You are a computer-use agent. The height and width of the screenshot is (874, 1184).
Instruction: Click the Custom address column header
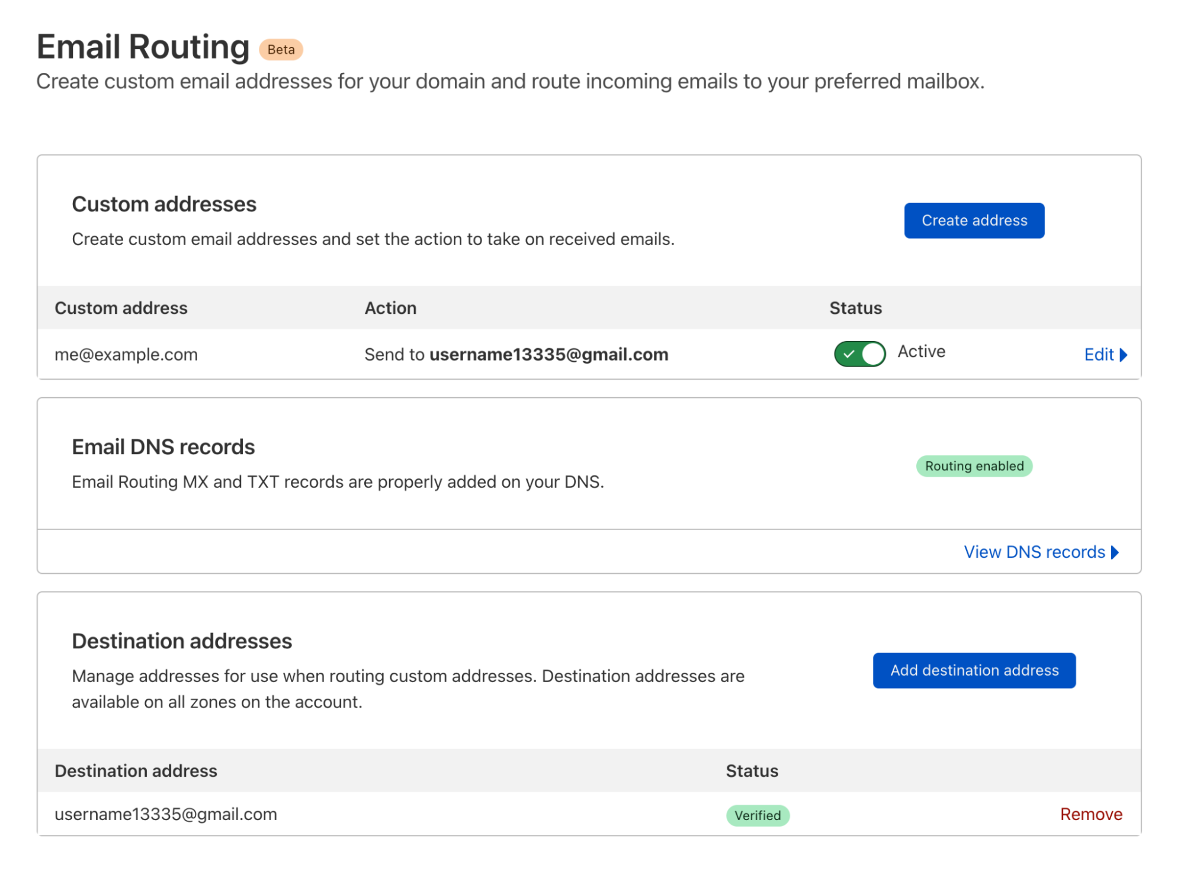[121, 308]
